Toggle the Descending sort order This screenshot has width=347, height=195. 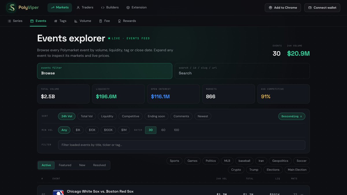click(x=292, y=116)
